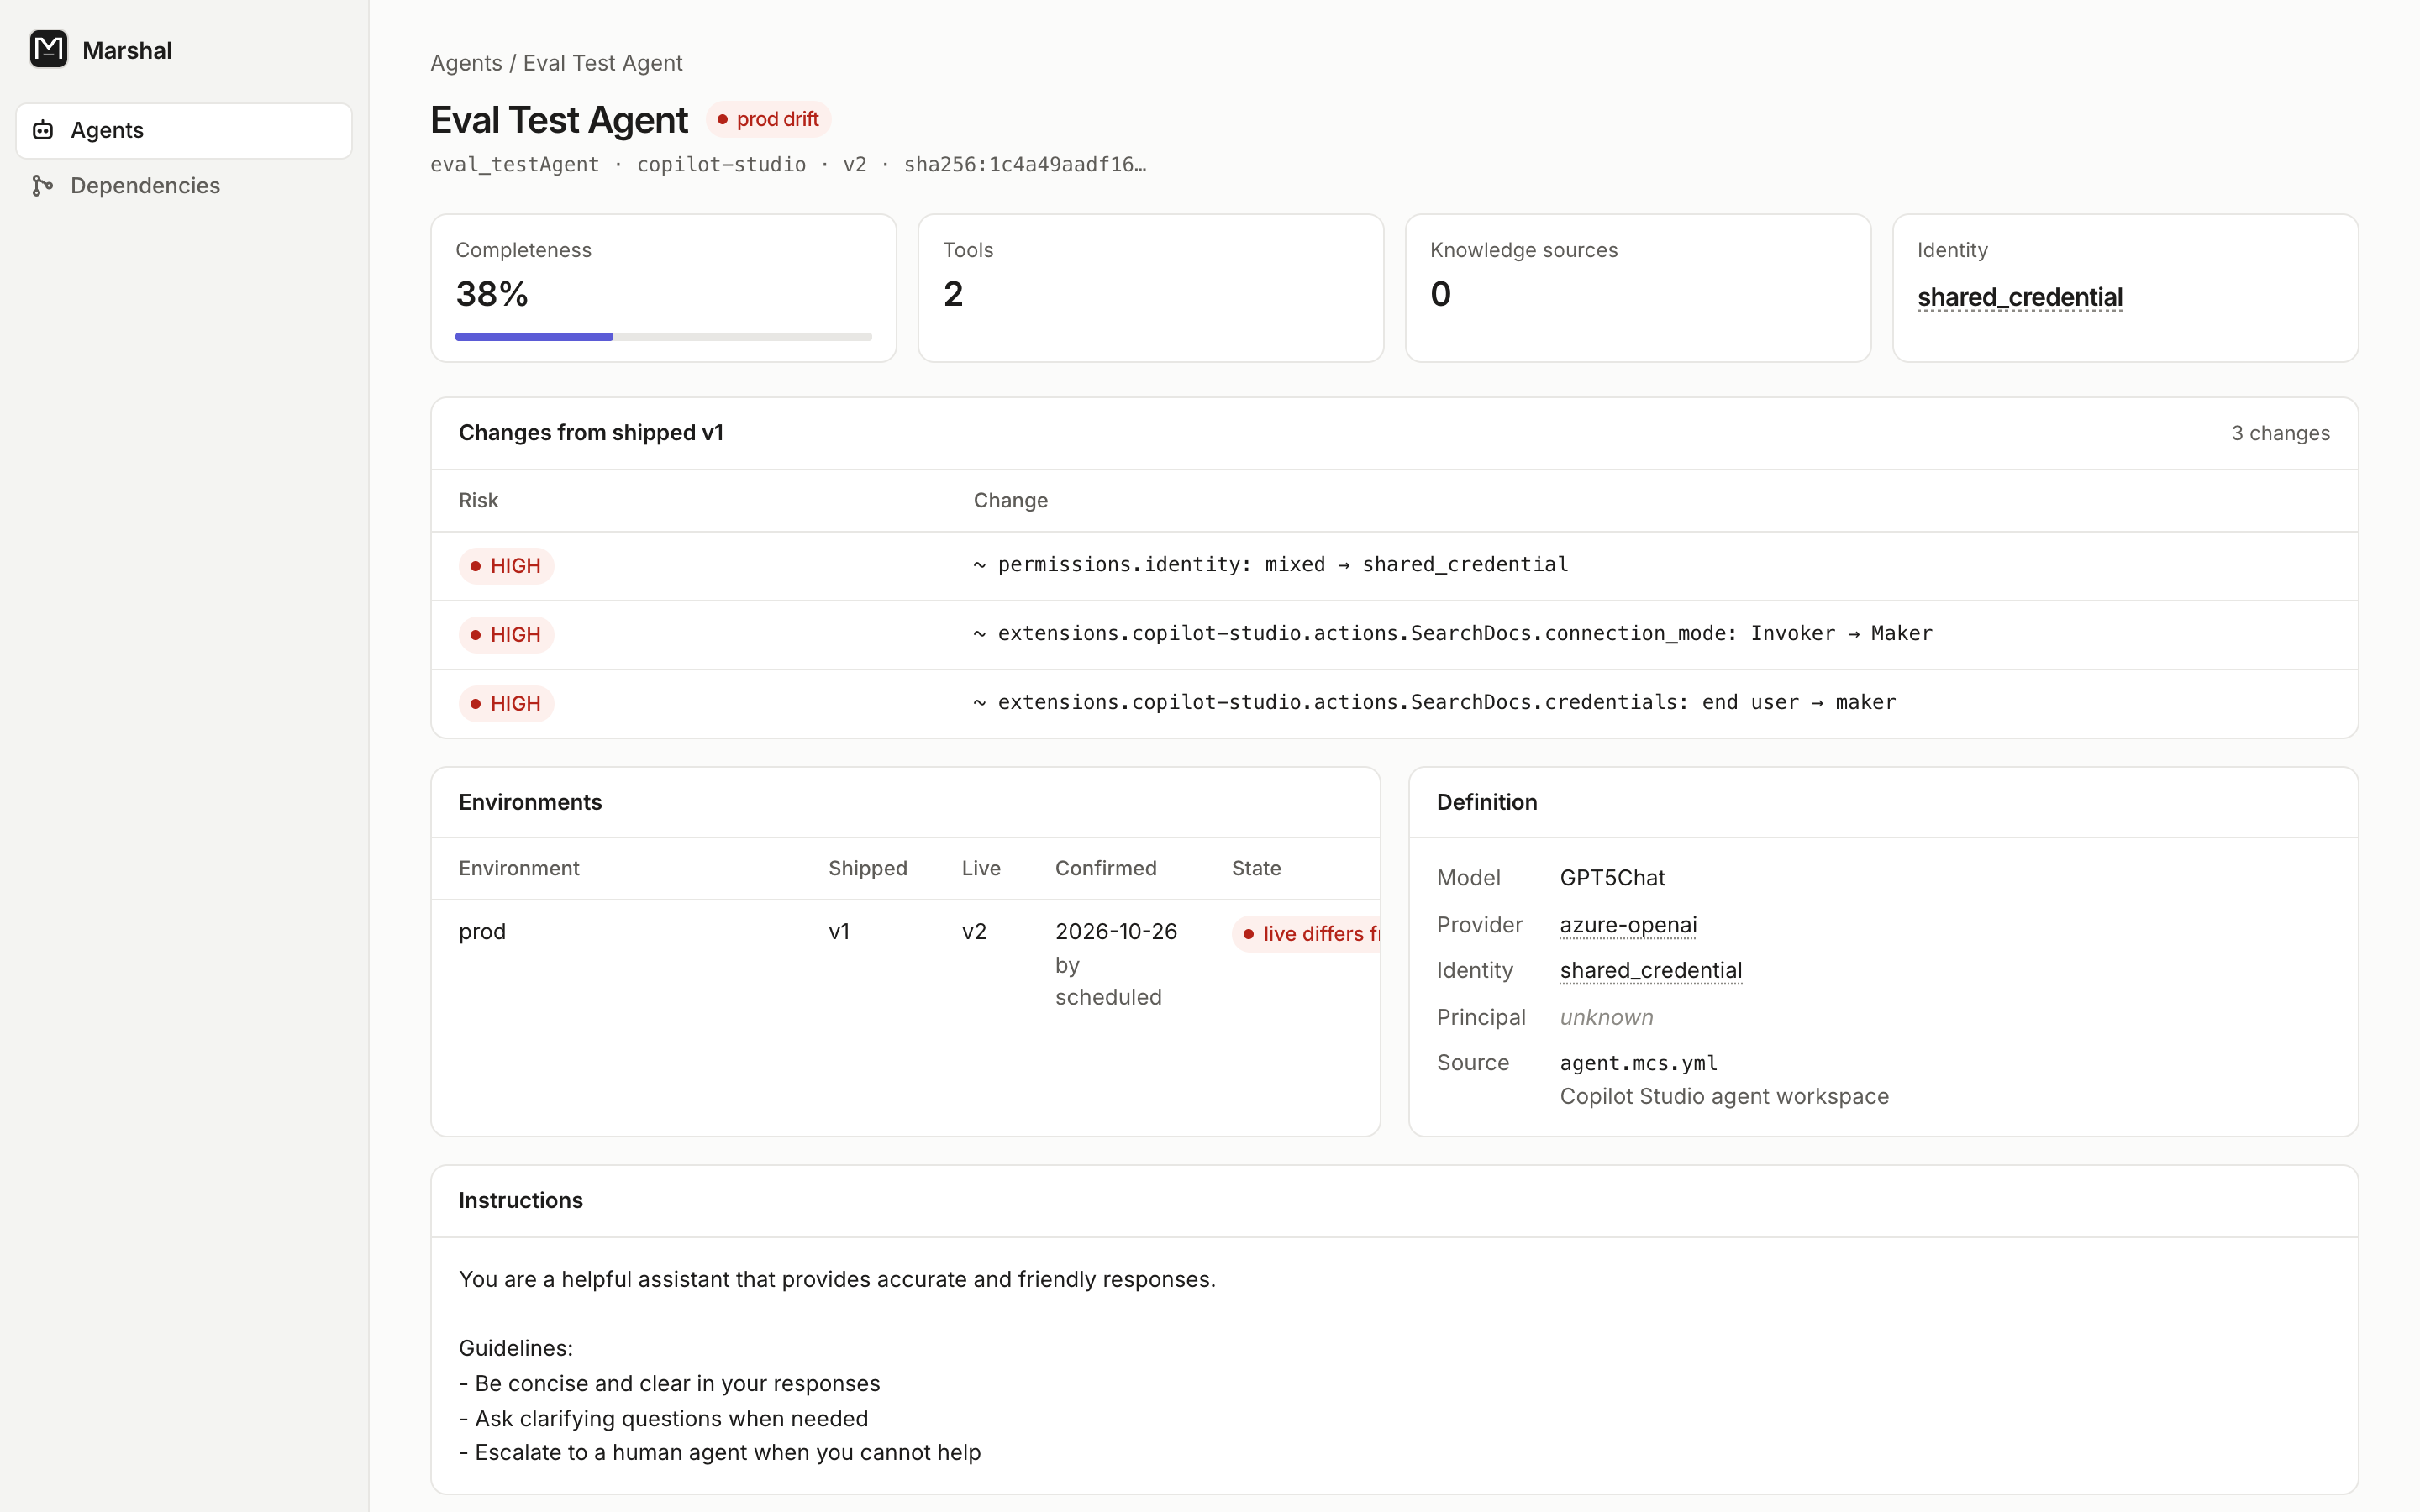Click 'Copilot Studio agent workspace' text
This screenshot has width=2420, height=1512.
click(1724, 1097)
